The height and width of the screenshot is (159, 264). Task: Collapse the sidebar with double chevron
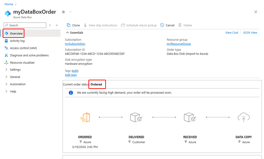(57, 25)
